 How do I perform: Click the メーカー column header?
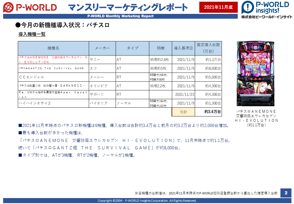[102, 48]
